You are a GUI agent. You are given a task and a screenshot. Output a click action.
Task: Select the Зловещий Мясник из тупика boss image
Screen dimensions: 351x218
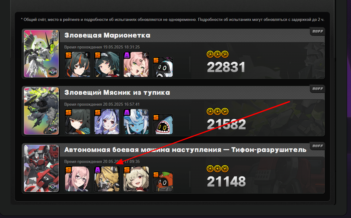41,111
